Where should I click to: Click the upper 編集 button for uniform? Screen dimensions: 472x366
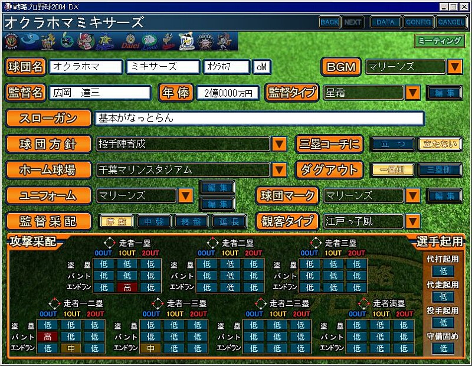point(217,188)
